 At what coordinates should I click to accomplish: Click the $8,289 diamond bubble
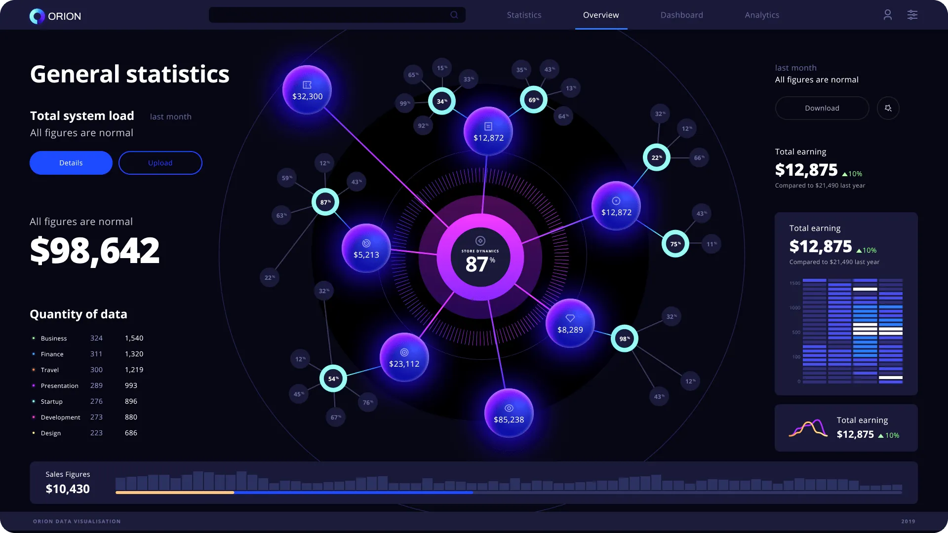[x=570, y=324]
